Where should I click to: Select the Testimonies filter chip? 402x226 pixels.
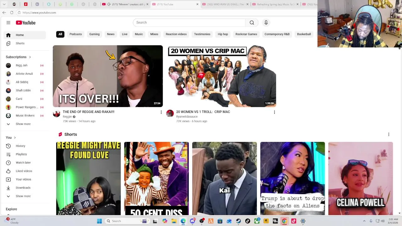point(202,34)
